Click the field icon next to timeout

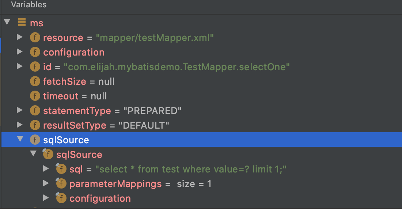[35, 96]
